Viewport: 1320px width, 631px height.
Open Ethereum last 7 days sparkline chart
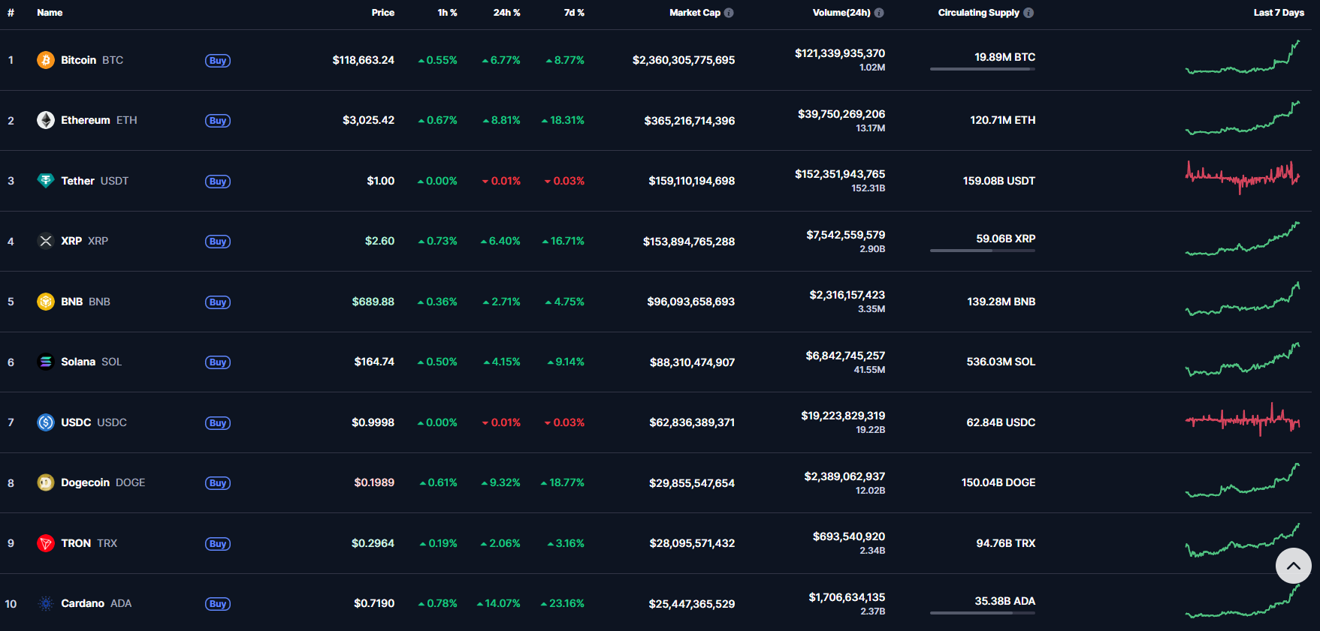pos(1243,118)
